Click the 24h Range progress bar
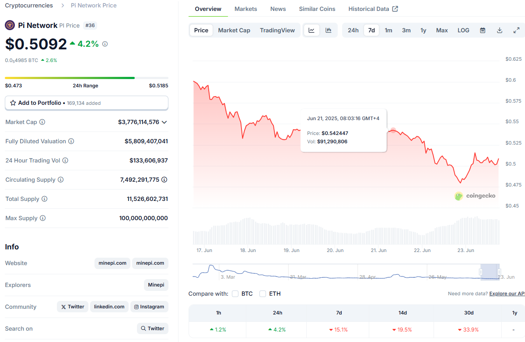 (x=87, y=78)
